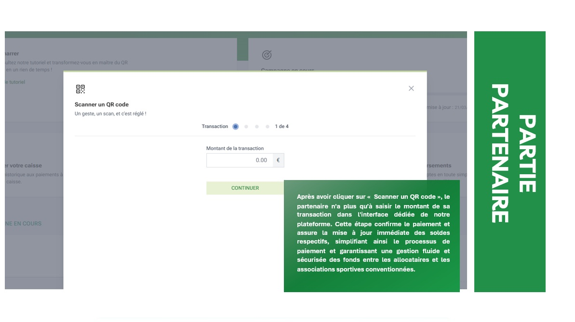Image resolution: width=575 pixels, height=322 pixels.
Task: Click the Scanner un QR code heading
Action: [x=102, y=104]
